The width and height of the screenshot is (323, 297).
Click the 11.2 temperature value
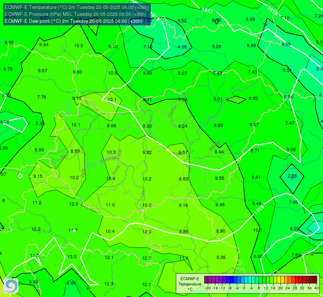pyautogui.click(x=37, y=203)
